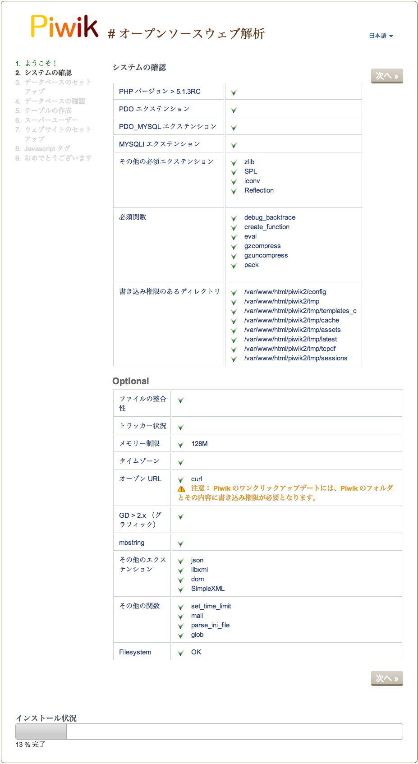Click the check icon beside create_function

(234, 228)
